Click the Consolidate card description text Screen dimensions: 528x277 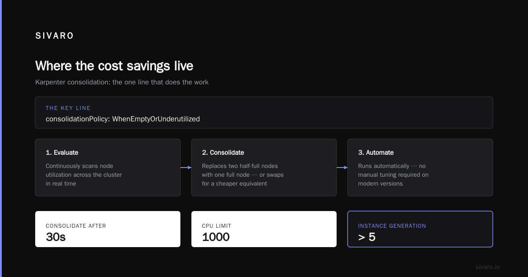click(x=243, y=175)
